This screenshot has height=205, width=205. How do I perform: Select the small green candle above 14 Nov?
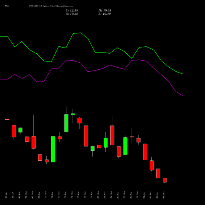tap(73, 114)
